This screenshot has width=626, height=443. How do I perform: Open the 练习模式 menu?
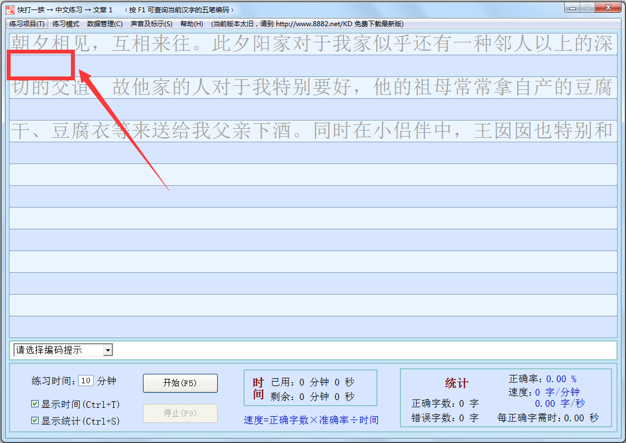tap(65, 24)
